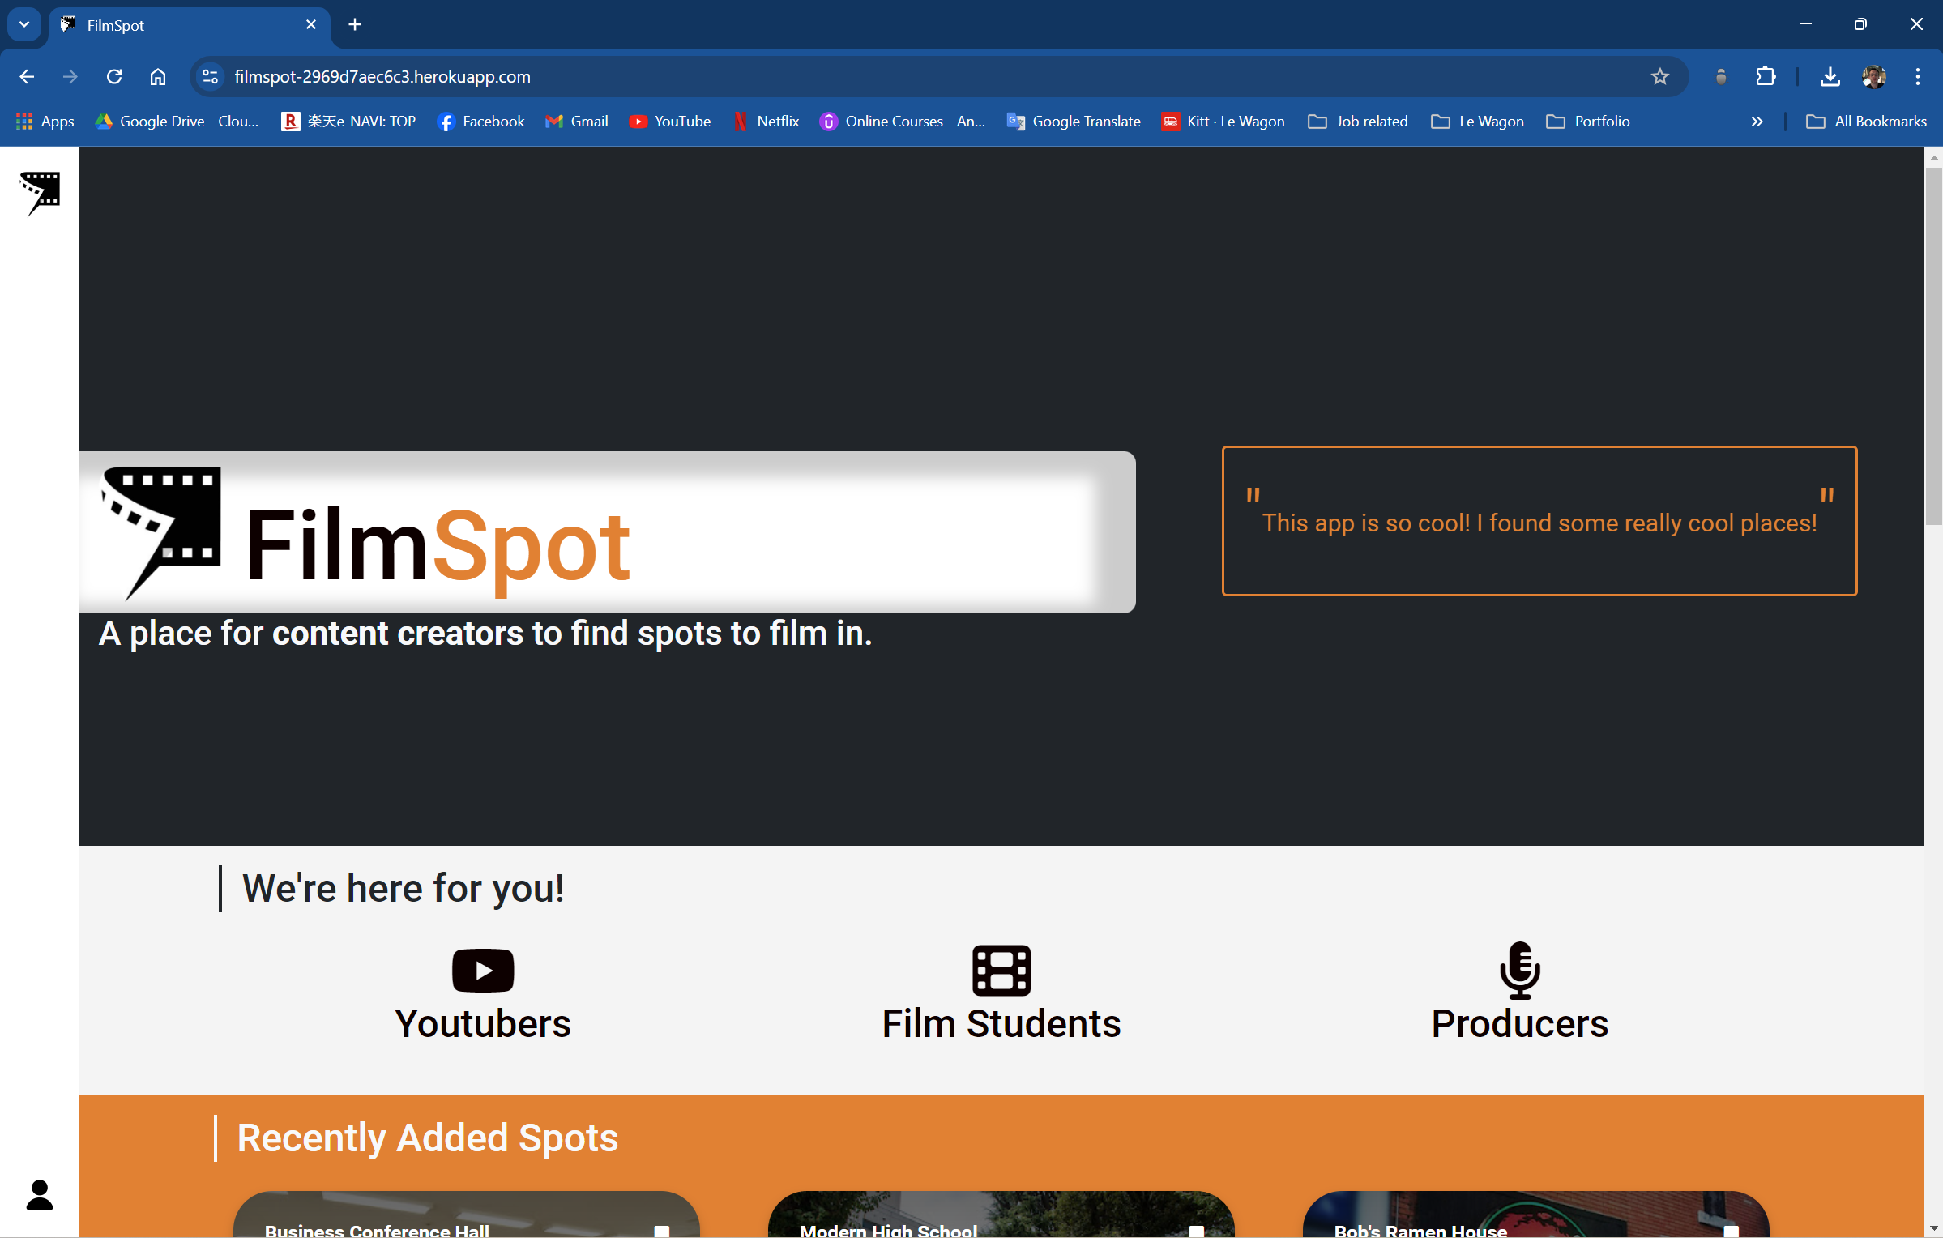The width and height of the screenshot is (1943, 1238).
Task: Expand the tab search dropdown arrow
Action: coord(24,24)
